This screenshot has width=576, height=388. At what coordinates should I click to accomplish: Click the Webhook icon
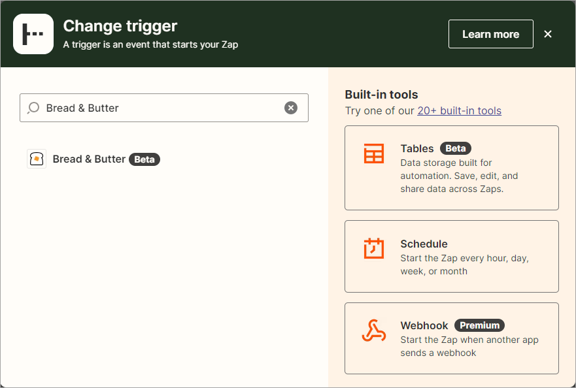click(x=374, y=331)
